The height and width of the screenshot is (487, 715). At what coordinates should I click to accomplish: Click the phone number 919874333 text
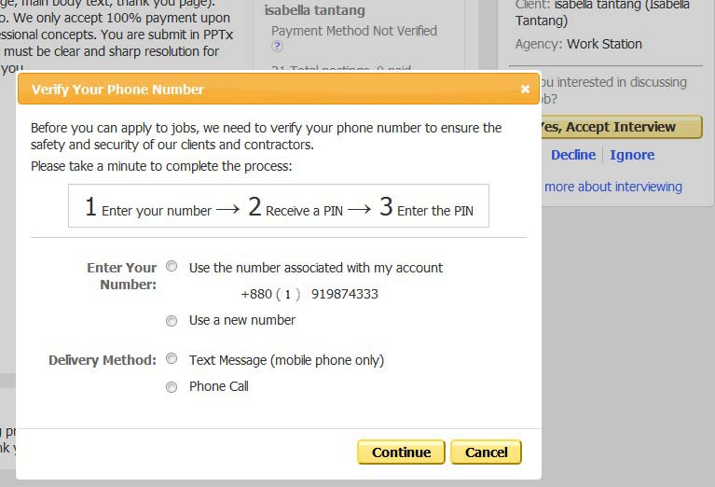345,294
